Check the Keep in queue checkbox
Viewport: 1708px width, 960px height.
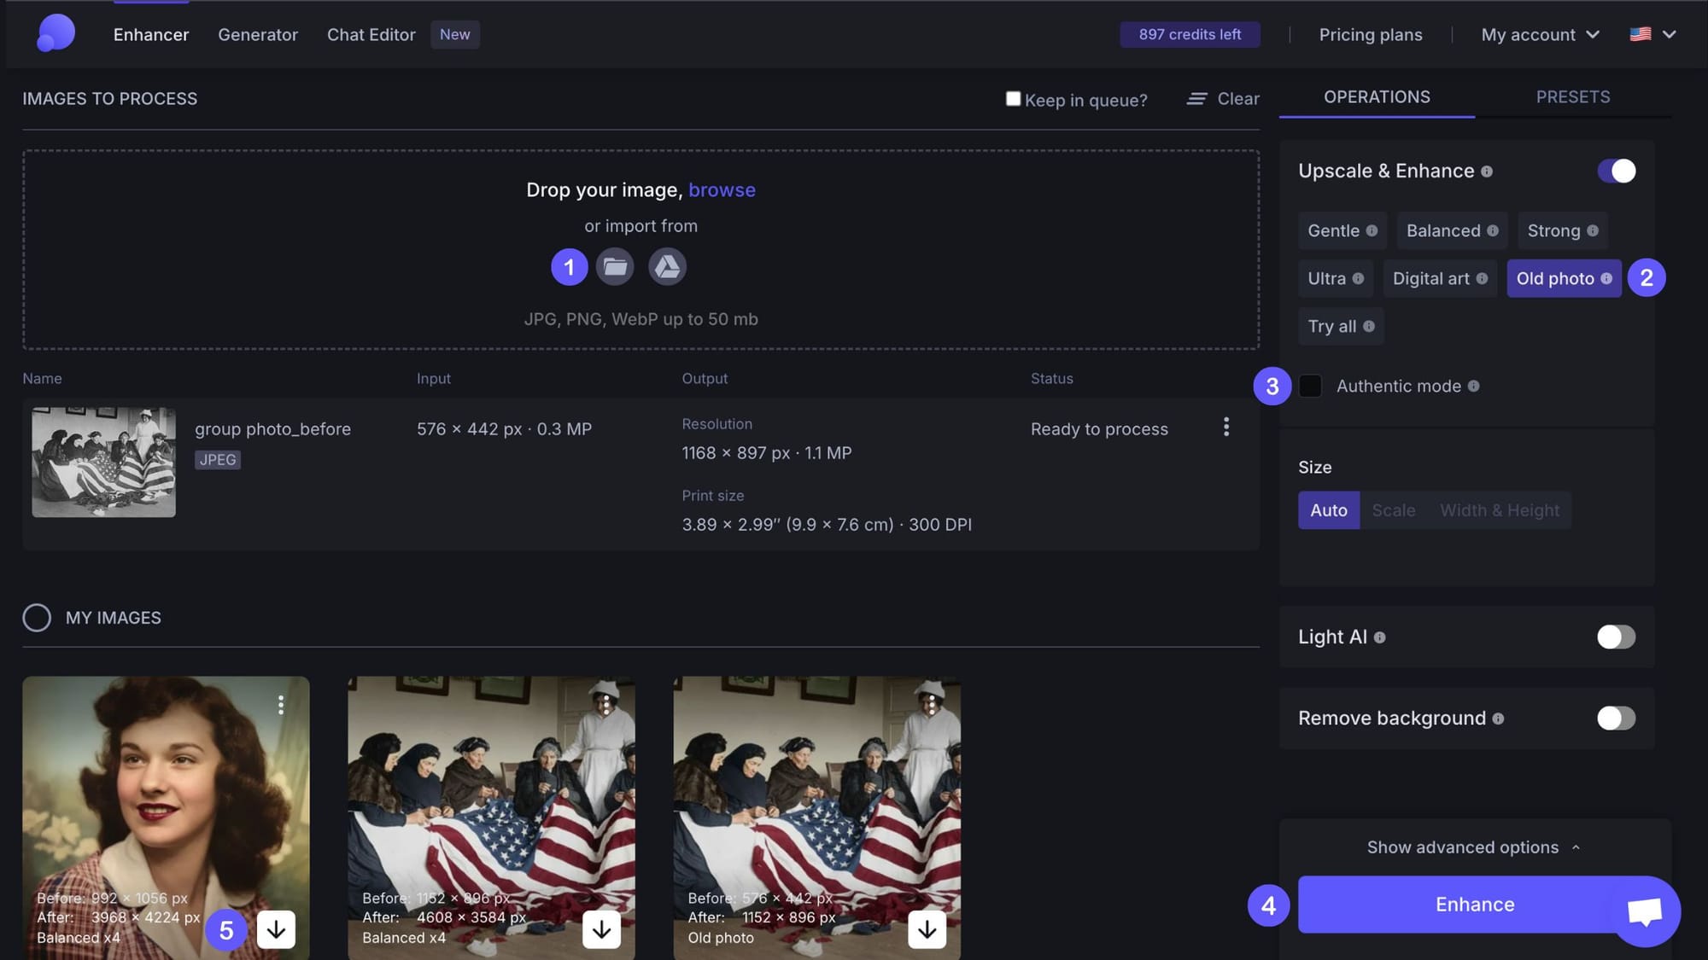(1013, 99)
